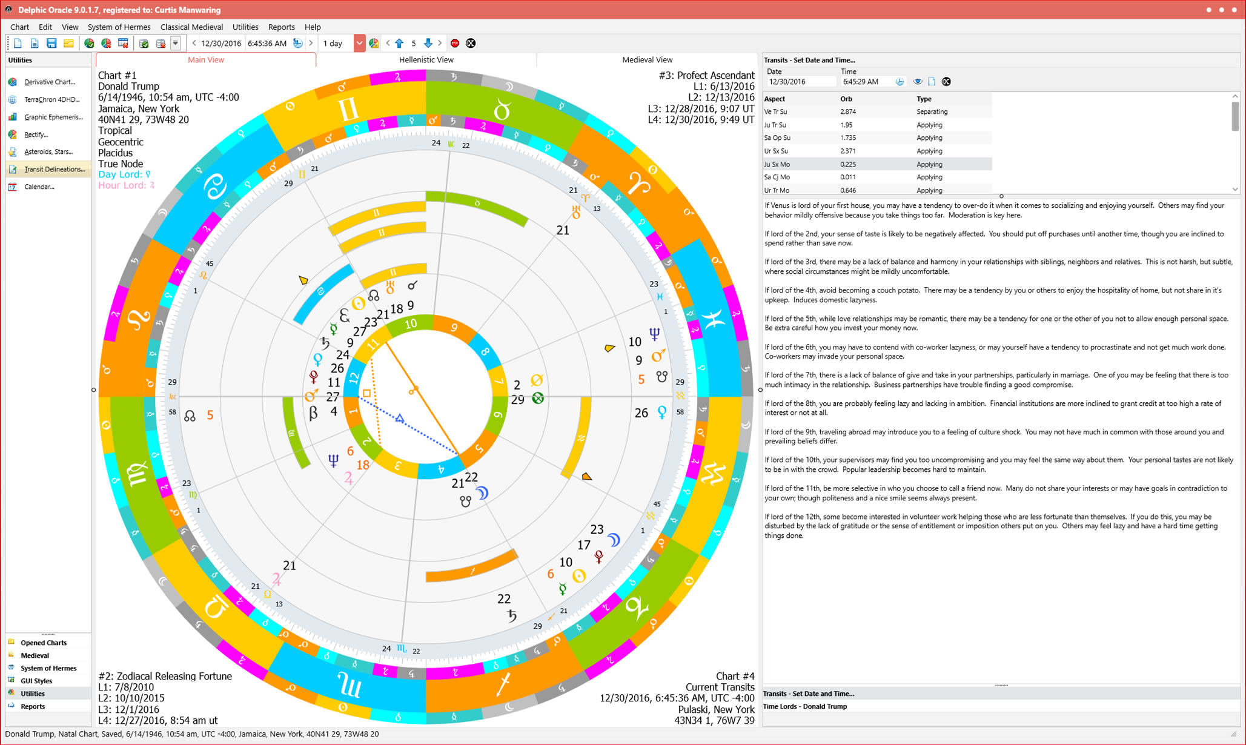Set time to now with toolbar clock icon
1246x745 pixels.
pyautogui.click(x=297, y=44)
